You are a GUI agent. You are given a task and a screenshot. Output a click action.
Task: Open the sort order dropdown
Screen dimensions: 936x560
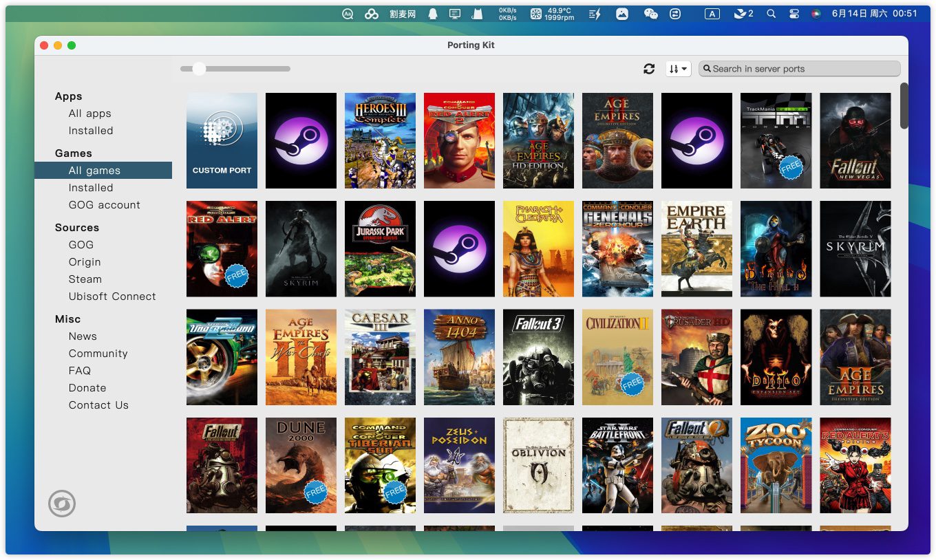[x=678, y=69]
